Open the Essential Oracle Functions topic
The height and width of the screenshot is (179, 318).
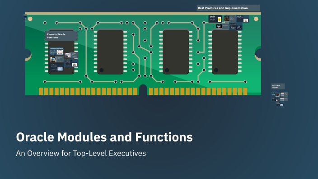click(x=61, y=36)
